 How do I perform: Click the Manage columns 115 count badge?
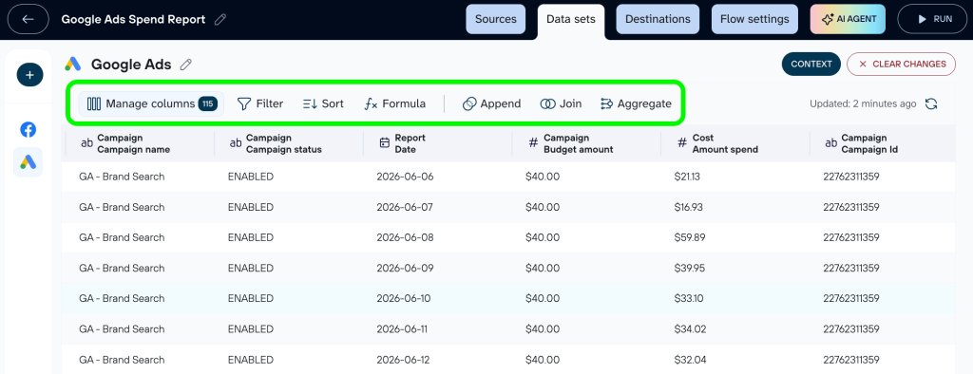click(208, 103)
